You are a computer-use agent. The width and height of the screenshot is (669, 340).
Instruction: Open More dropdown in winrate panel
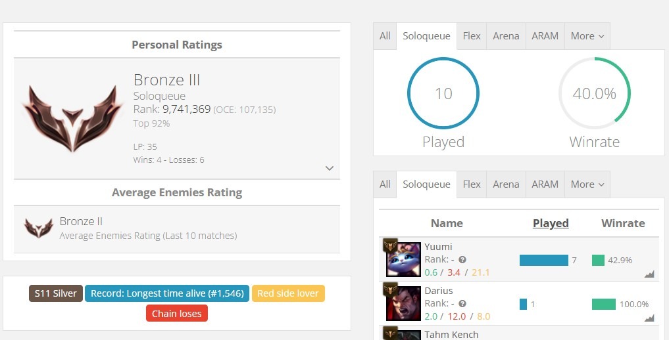pyautogui.click(x=587, y=36)
